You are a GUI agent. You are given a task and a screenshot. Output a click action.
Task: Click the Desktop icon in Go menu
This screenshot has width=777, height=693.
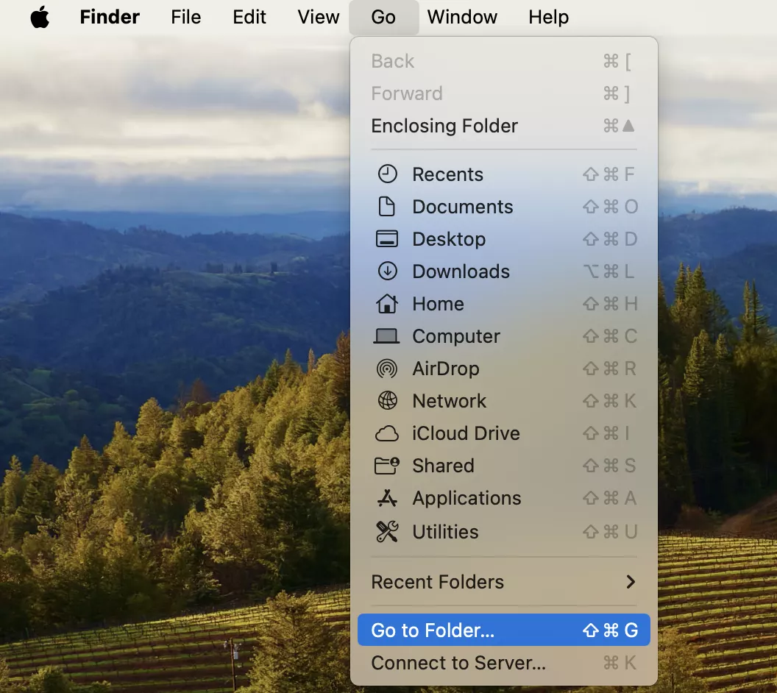pyautogui.click(x=387, y=239)
